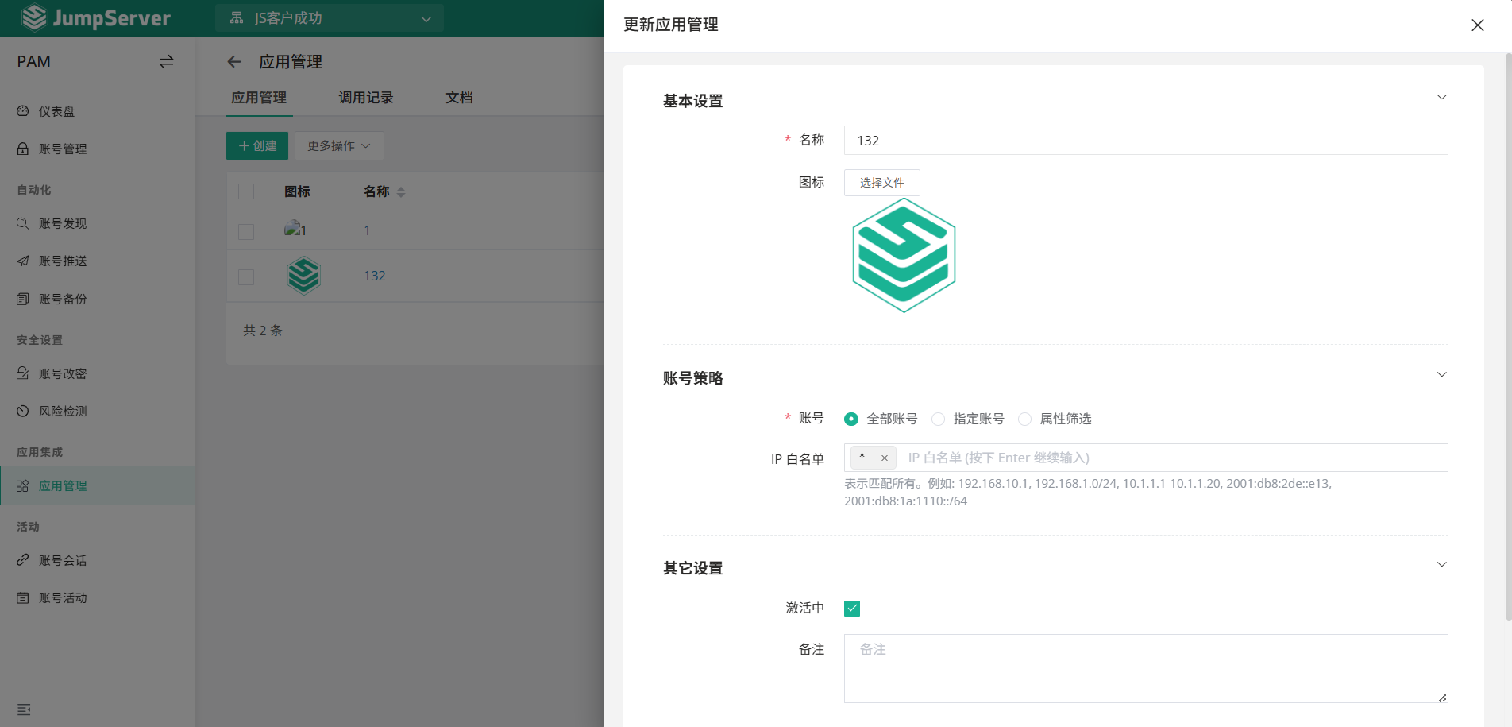Go to 账号发现 in the sidebar
1512x727 pixels.
[98, 223]
